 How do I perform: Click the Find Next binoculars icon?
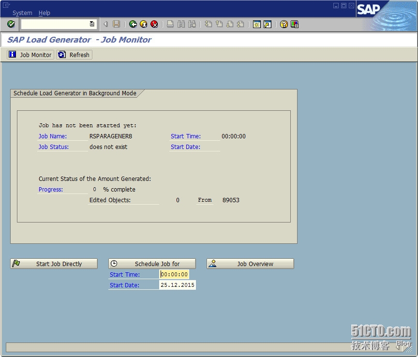(192, 24)
